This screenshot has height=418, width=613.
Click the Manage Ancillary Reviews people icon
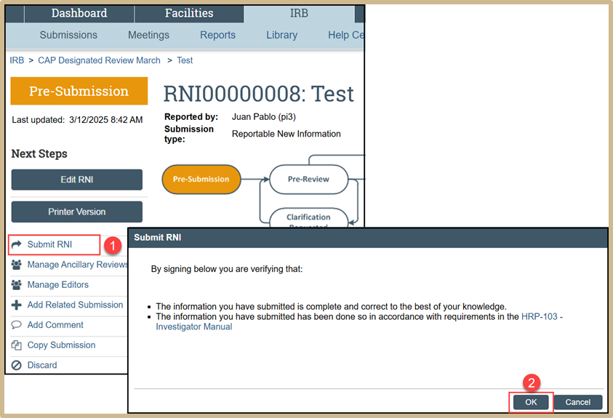click(x=17, y=265)
